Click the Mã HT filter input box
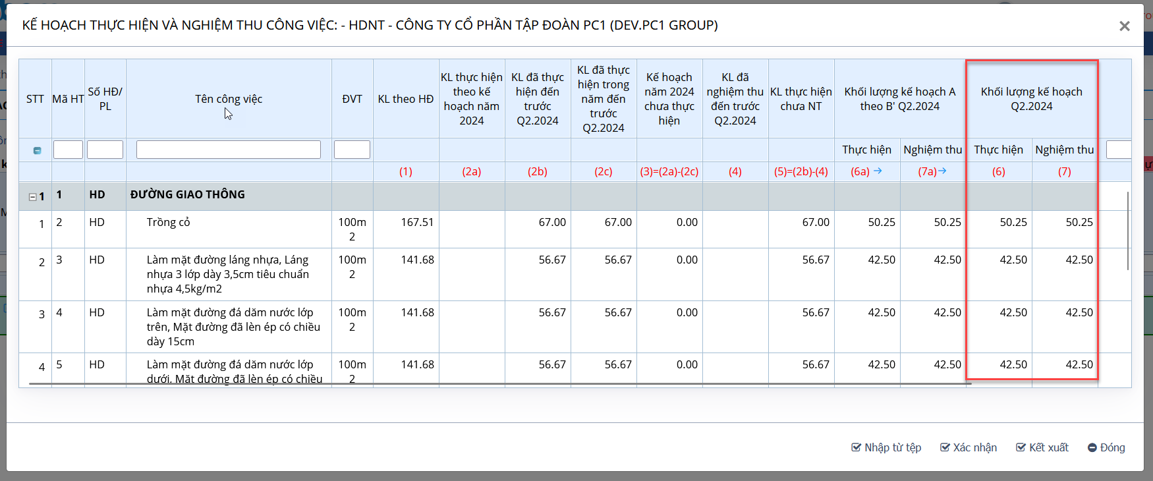Image resolution: width=1153 pixels, height=481 pixels. [x=68, y=150]
